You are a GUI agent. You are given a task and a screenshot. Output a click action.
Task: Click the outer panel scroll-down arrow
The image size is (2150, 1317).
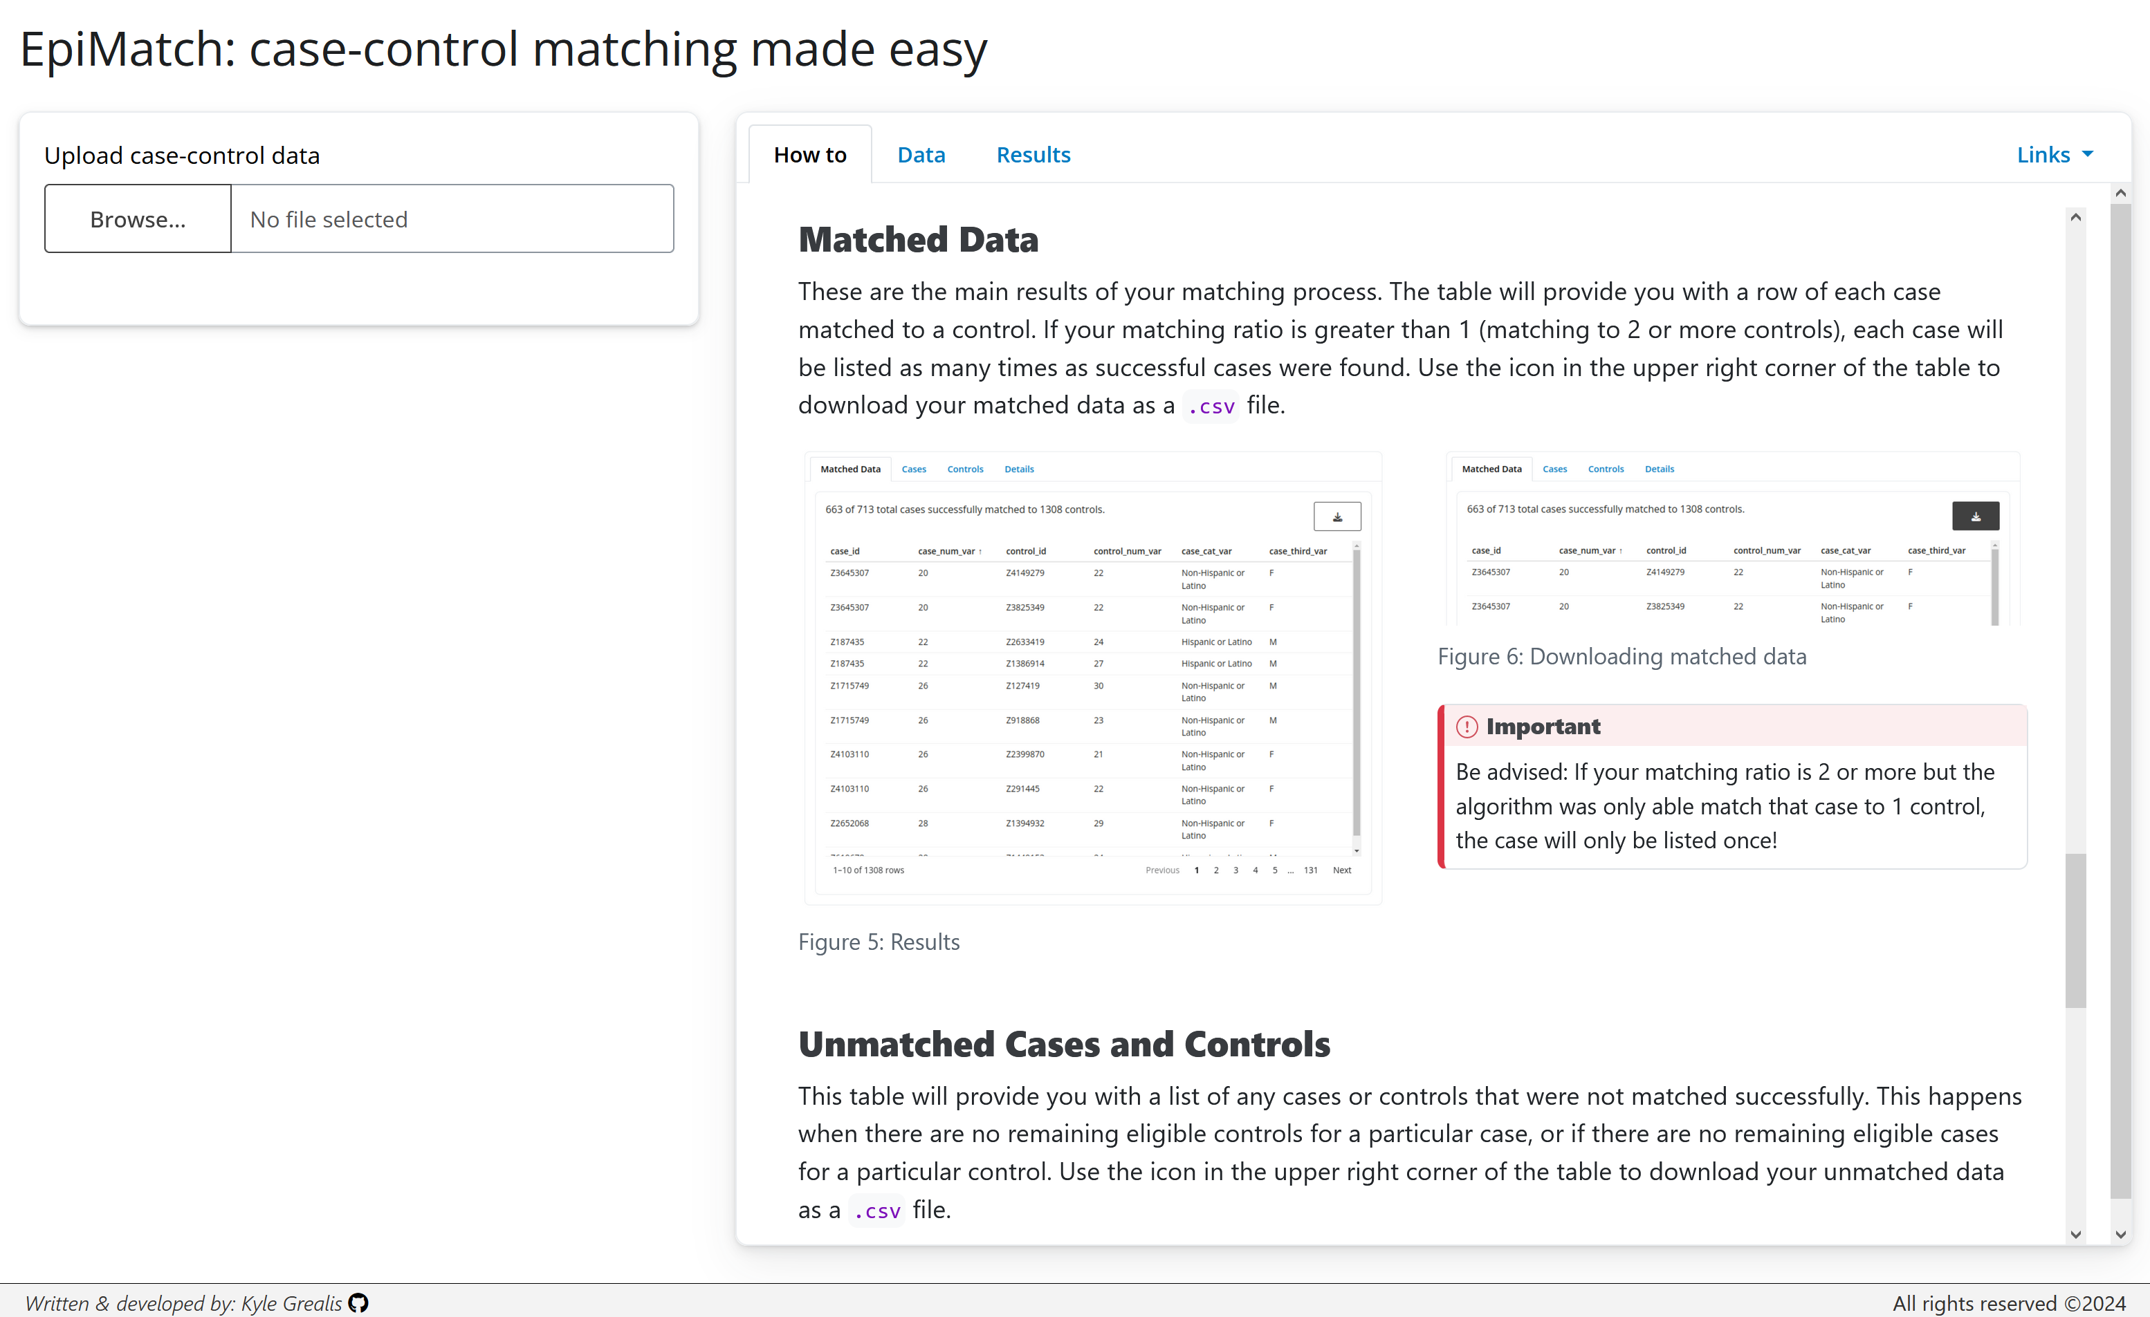tap(2121, 1234)
